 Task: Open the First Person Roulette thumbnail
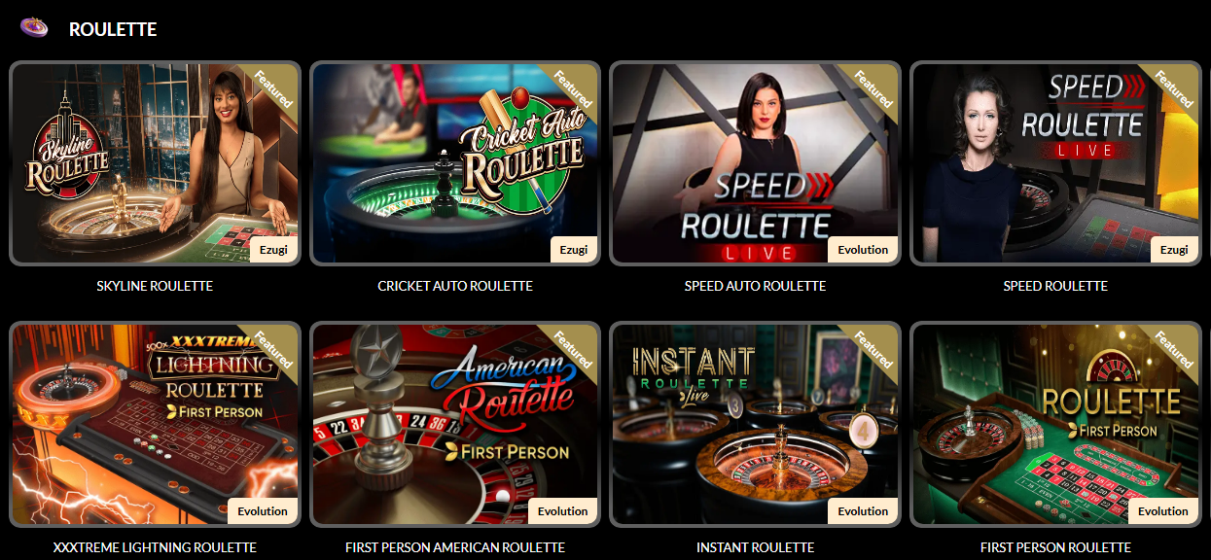1055,424
